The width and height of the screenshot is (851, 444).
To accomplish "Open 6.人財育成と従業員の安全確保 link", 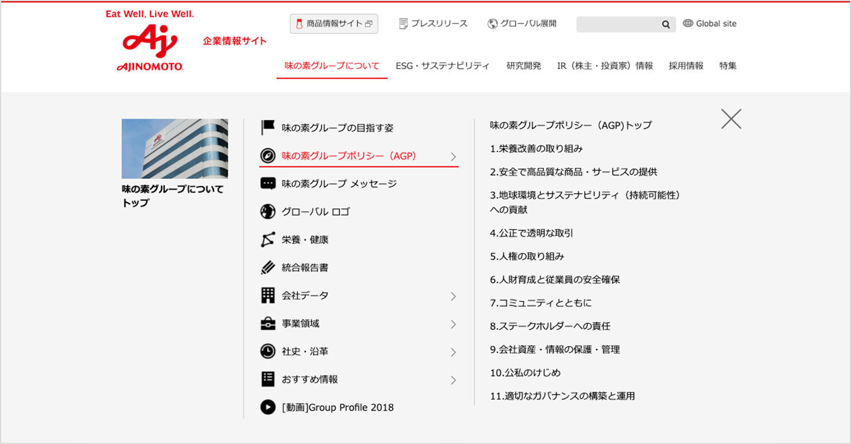I will 555,280.
